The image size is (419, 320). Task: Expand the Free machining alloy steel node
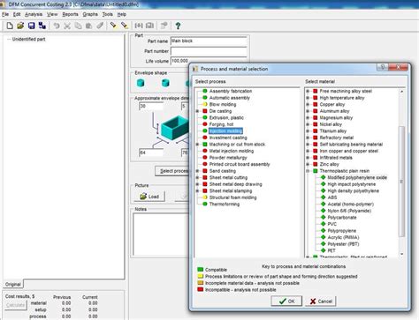tap(308, 91)
